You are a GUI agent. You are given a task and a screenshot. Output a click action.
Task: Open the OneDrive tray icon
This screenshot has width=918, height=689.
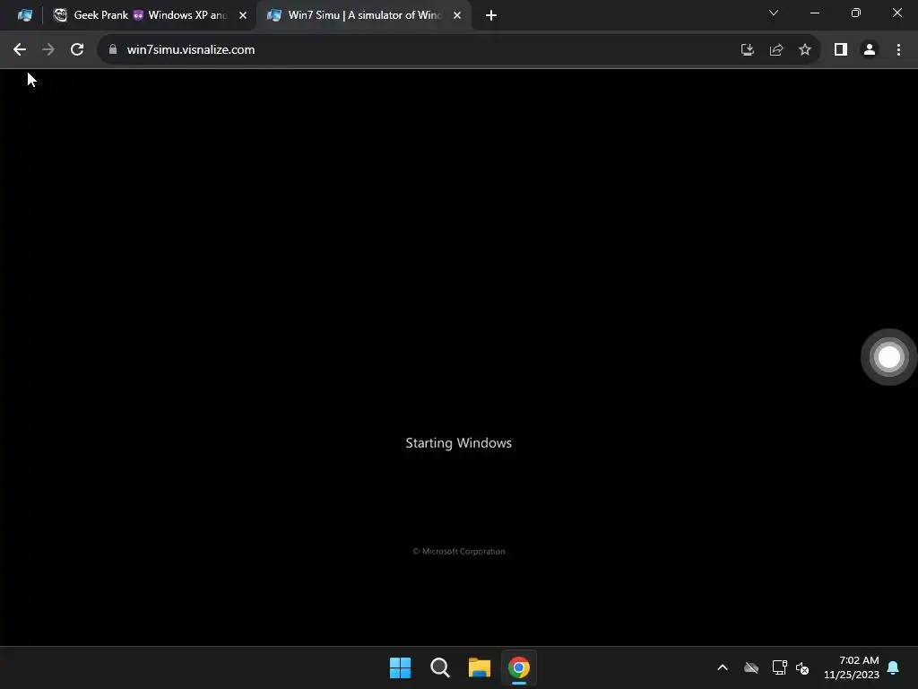[751, 667]
